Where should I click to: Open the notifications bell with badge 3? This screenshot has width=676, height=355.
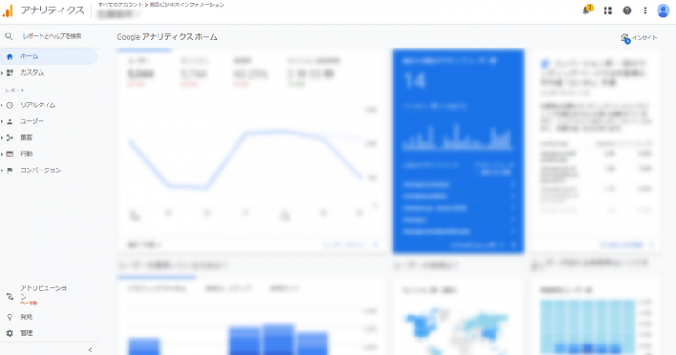[587, 11]
